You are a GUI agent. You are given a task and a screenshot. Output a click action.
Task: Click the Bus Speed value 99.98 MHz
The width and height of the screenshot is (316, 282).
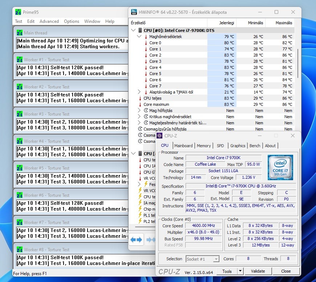(203, 239)
